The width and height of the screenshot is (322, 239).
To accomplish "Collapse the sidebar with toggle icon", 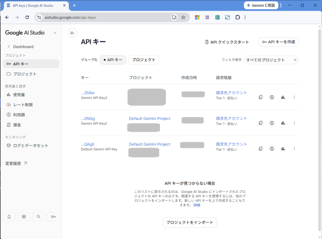I will tap(72, 33).
